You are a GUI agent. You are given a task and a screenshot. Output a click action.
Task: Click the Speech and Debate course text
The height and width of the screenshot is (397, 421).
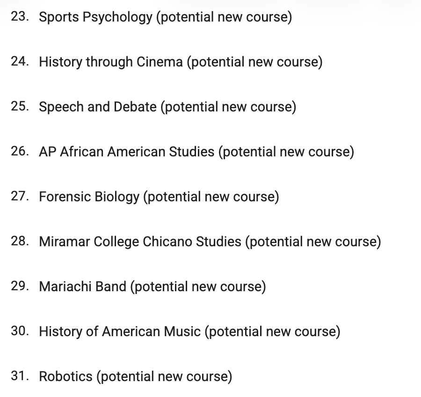point(98,107)
